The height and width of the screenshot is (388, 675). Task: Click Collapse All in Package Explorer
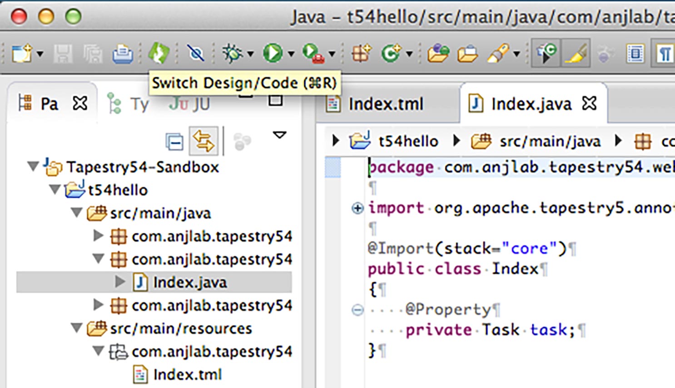(174, 142)
